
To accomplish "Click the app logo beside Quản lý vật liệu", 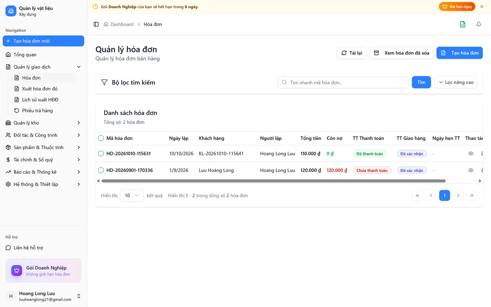I will [x=11, y=11].
